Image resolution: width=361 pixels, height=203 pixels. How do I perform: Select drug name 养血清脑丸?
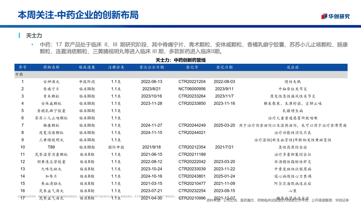click(51, 184)
